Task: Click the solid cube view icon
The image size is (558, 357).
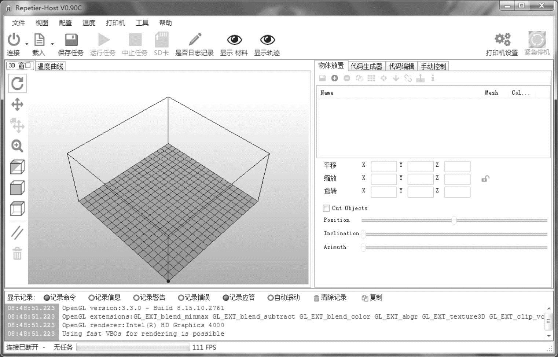Action: click(x=17, y=188)
